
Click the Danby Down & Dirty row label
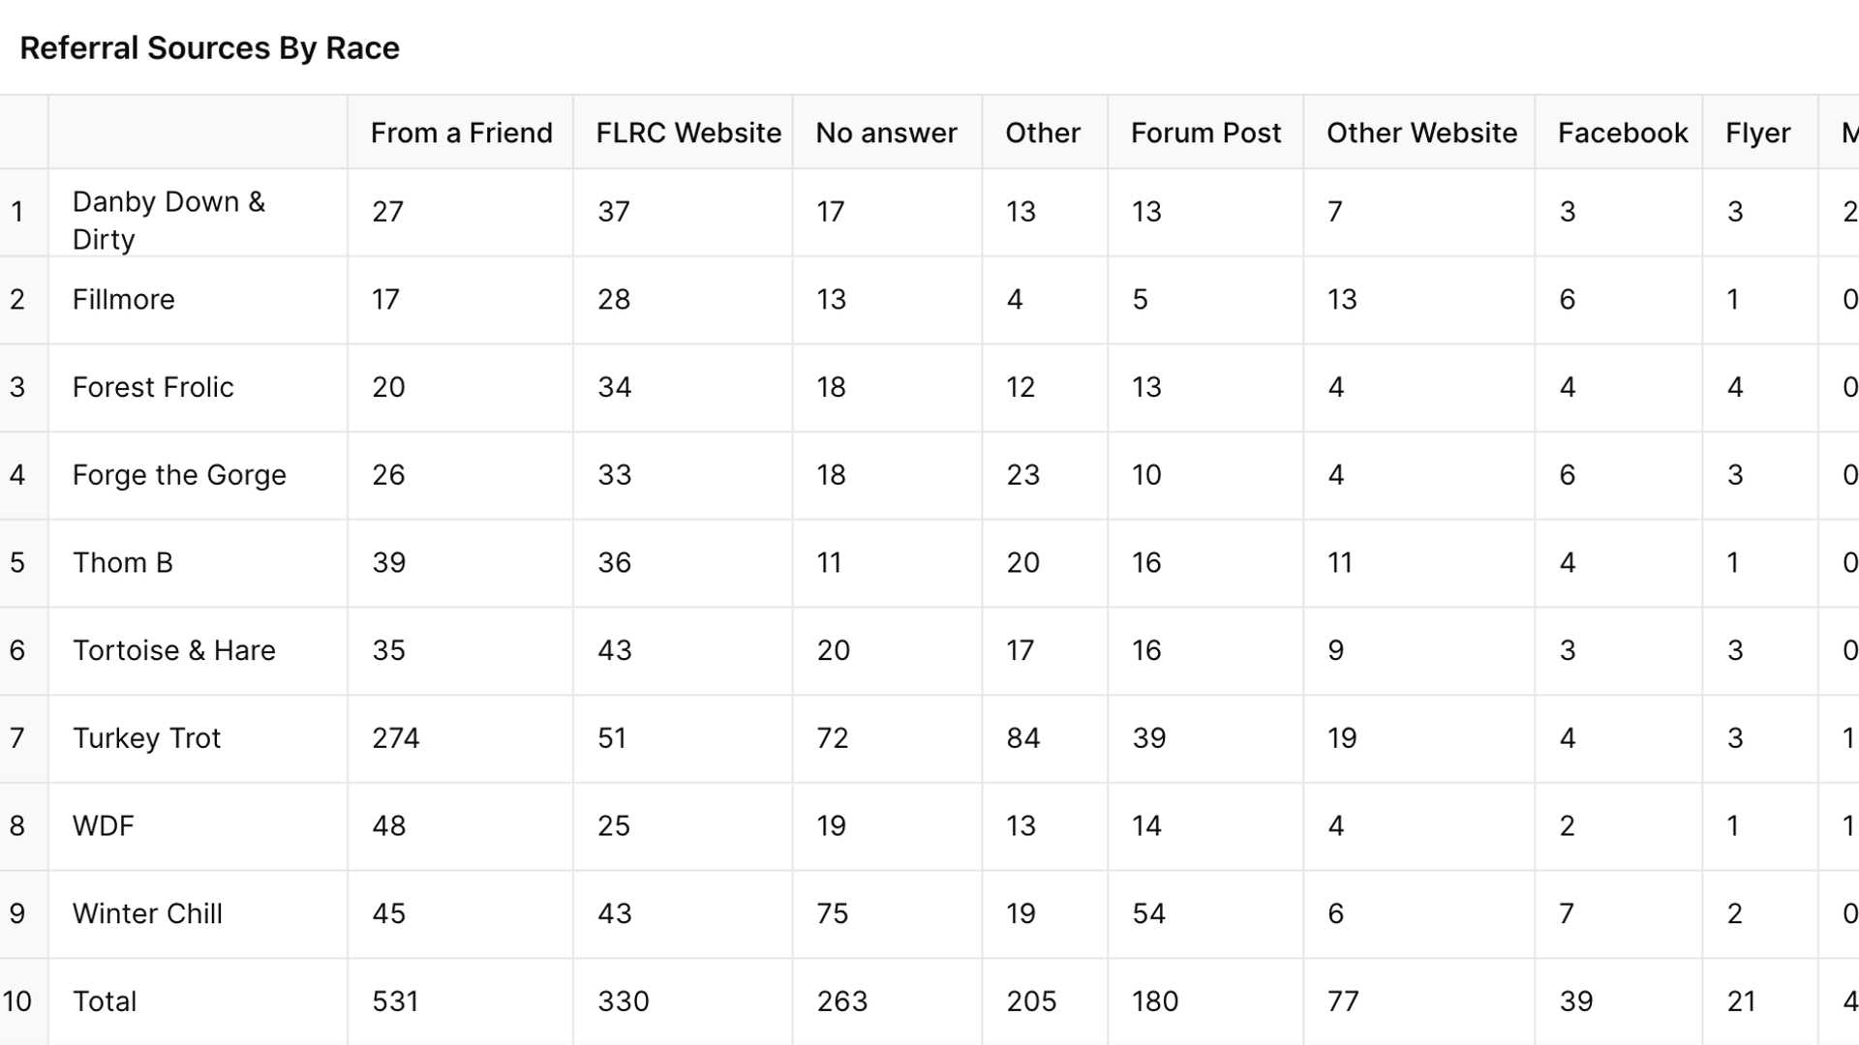tap(168, 221)
